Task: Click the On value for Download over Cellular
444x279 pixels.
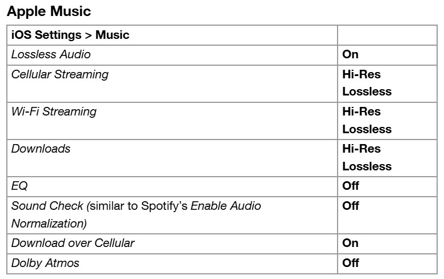Action: [x=350, y=243]
